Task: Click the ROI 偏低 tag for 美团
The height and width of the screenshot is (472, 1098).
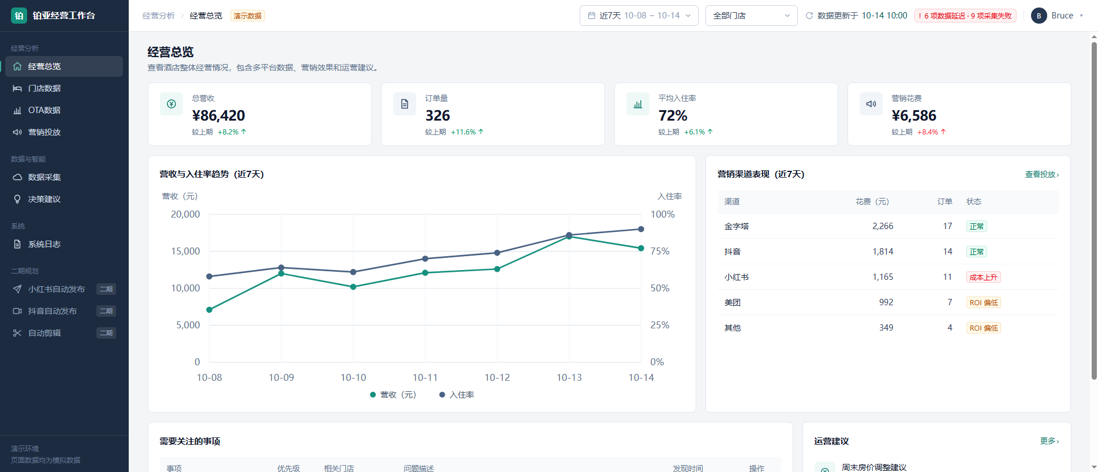Action: point(984,302)
